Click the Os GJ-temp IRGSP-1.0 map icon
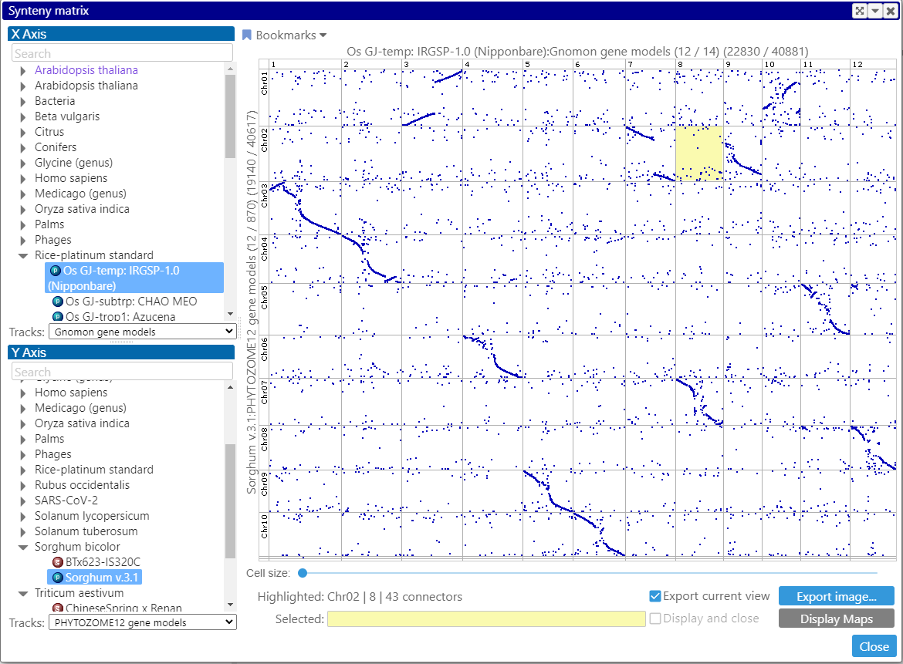Image resolution: width=903 pixels, height=664 pixels. 56,271
